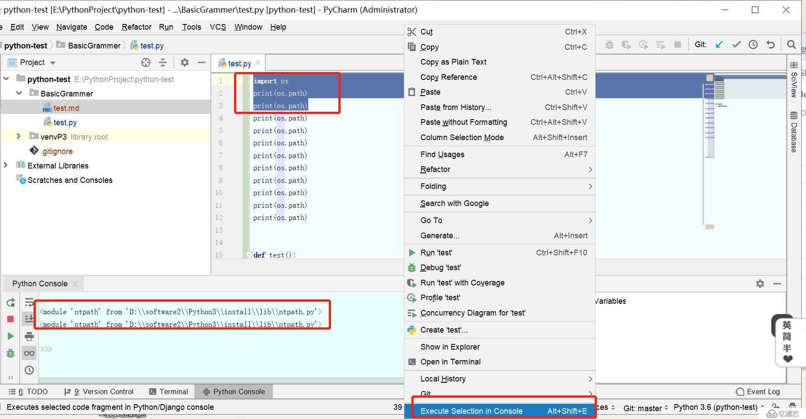Open the Terminal tool window
The image size is (806, 419).
(169, 392)
